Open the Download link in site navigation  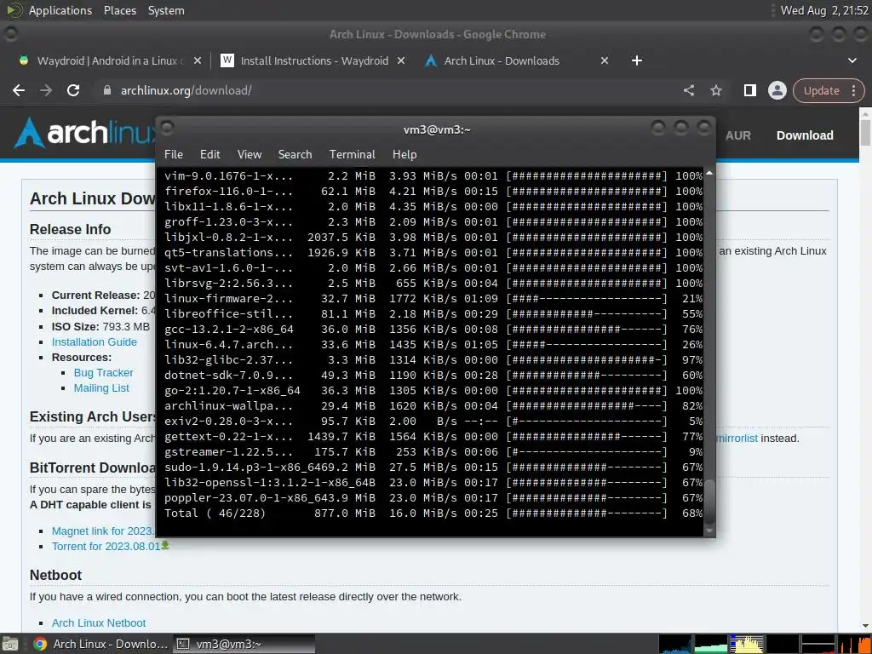(x=805, y=135)
